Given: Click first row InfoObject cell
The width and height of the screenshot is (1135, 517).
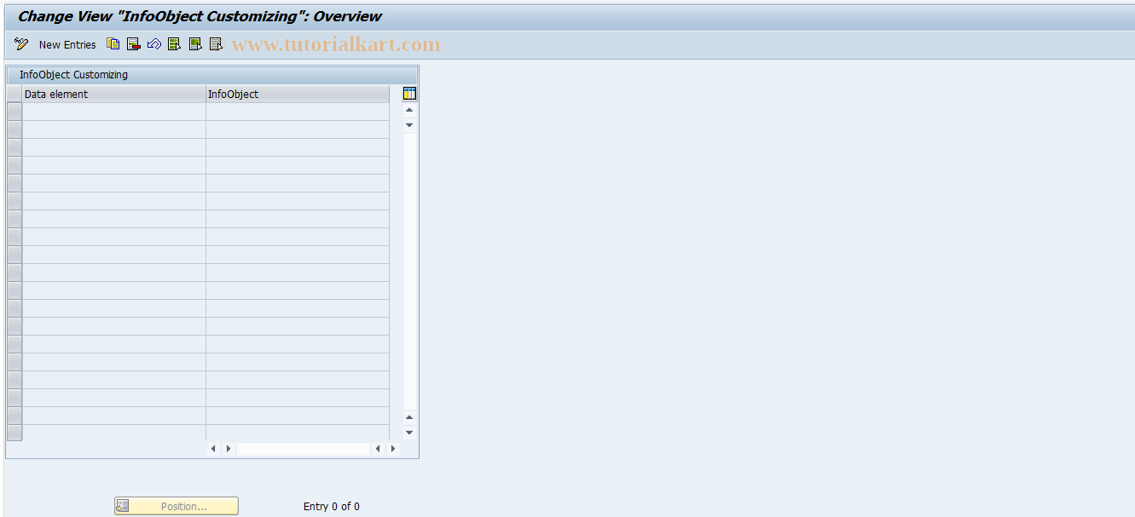Looking at the screenshot, I should [298, 112].
